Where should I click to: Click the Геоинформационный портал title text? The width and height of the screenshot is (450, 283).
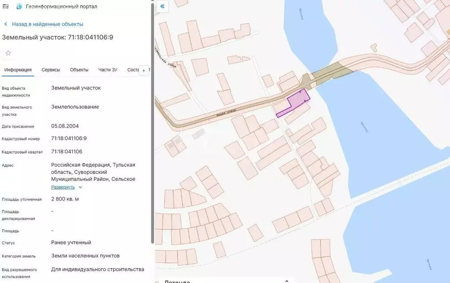(62, 7)
